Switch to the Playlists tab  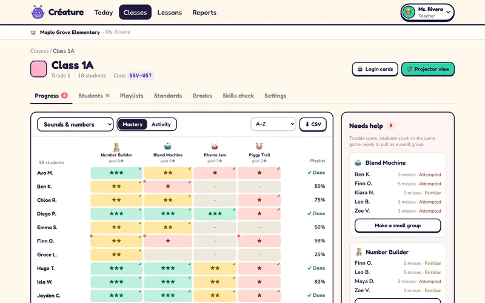(x=132, y=96)
